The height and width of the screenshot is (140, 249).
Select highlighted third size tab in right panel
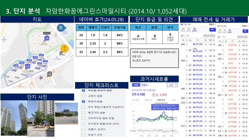[x=230, y=31]
